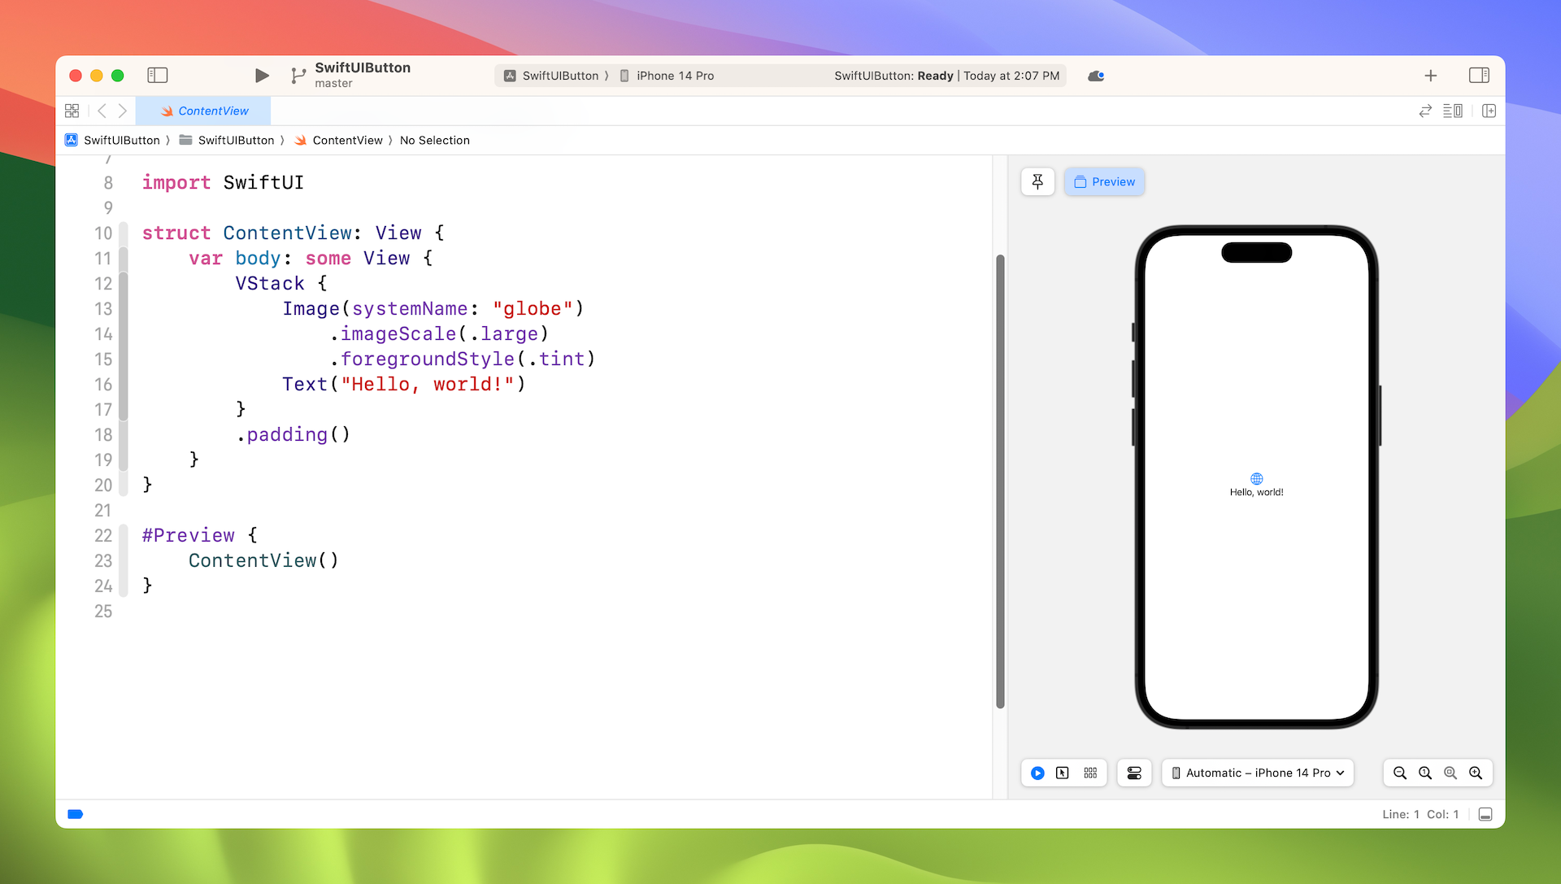Select the ContentView editor tab
Image resolution: width=1561 pixels, height=884 pixels.
click(x=204, y=111)
